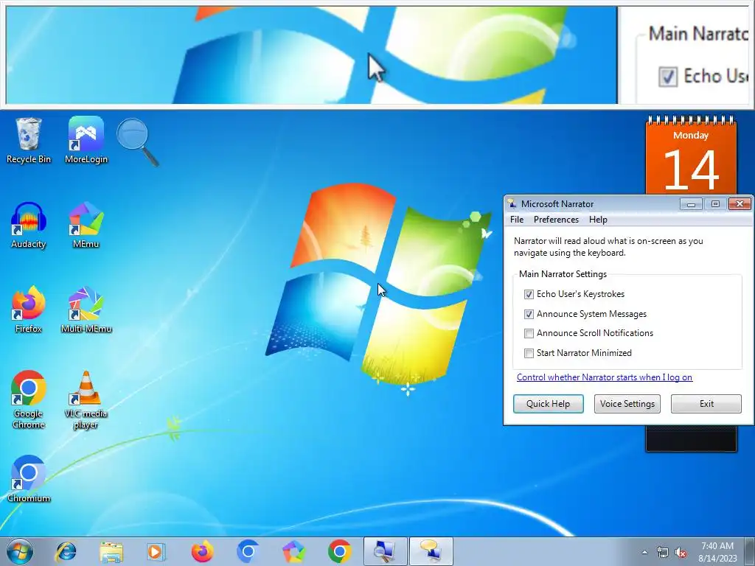Enable Start Narrator Minimized
The height and width of the screenshot is (566, 755).
pyautogui.click(x=529, y=353)
